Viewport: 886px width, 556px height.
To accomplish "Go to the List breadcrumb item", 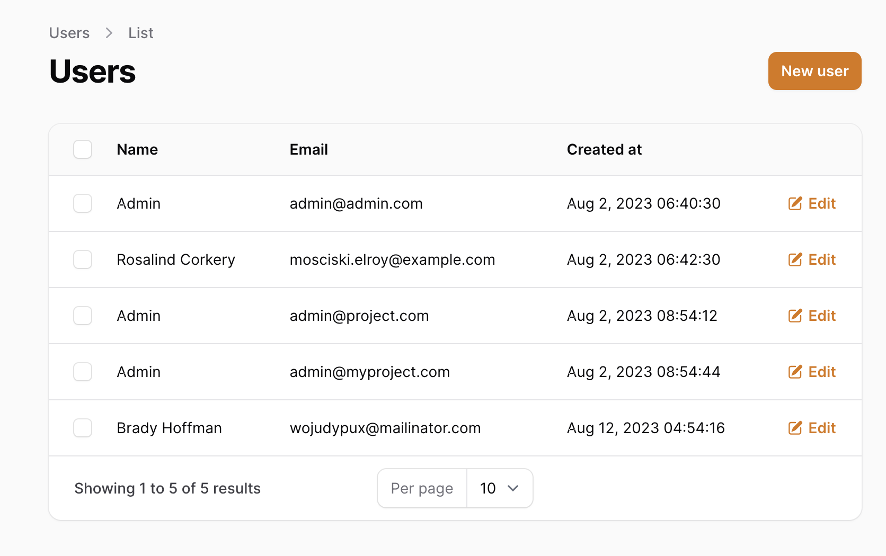I will pyautogui.click(x=140, y=33).
